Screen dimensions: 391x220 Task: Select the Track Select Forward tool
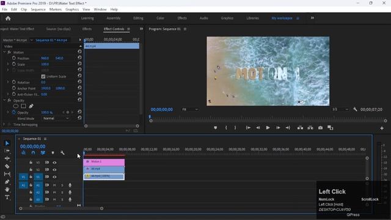click(7, 151)
